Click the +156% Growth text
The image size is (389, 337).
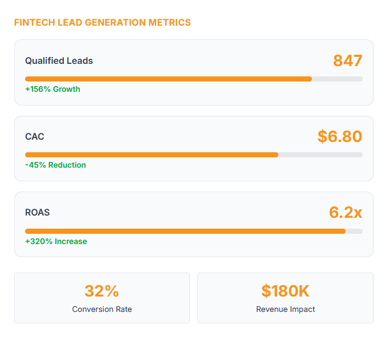click(52, 89)
